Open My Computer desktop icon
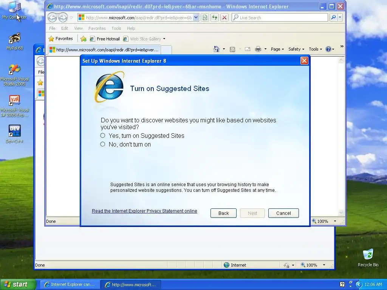 pyautogui.click(x=14, y=10)
